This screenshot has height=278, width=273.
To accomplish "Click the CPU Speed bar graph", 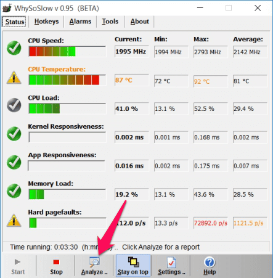I will coord(67,51).
